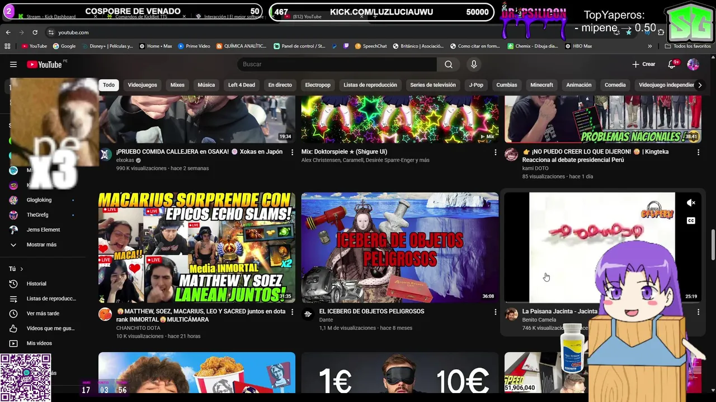Open the video title ¡PRUEBO COMIDA CALLEJERA en OSAKA!

coord(199,152)
